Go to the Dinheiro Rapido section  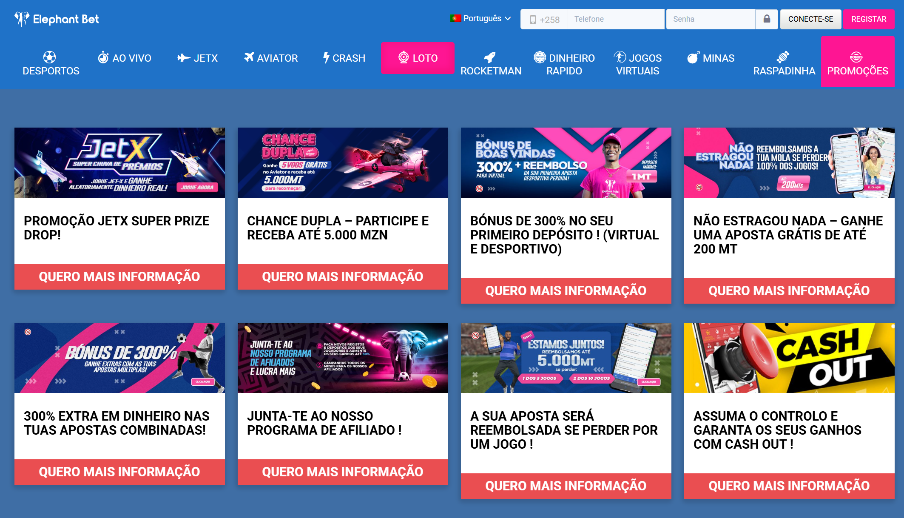(564, 64)
